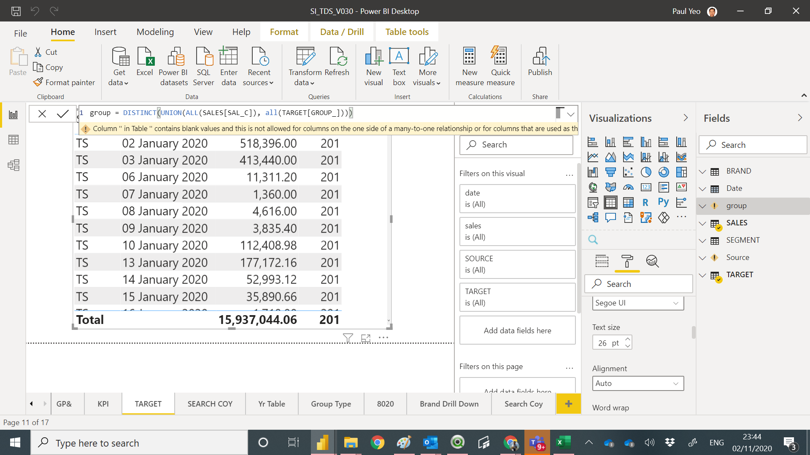Open the Modeling ribbon tab
The width and height of the screenshot is (810, 455).
click(155, 32)
